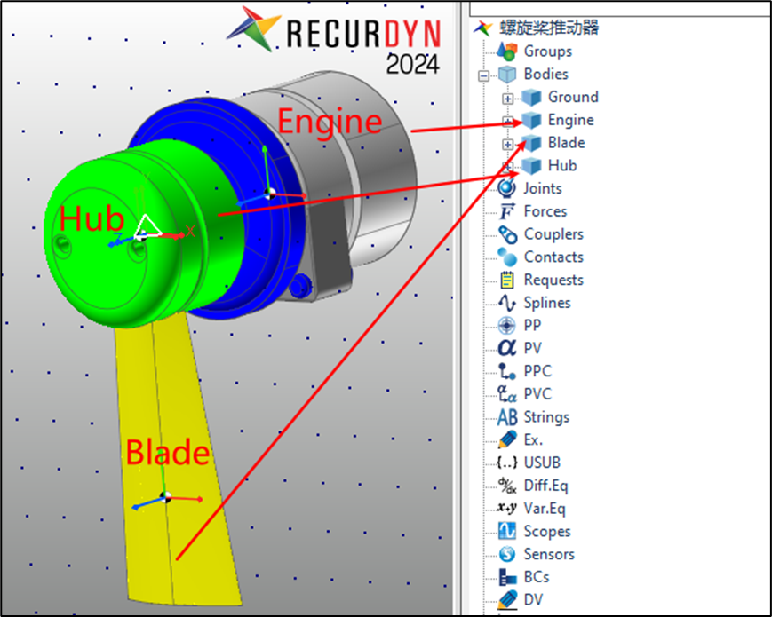Screen dimensions: 772x617
Task: Click the root model RecurDyn icon
Action: coord(483,28)
